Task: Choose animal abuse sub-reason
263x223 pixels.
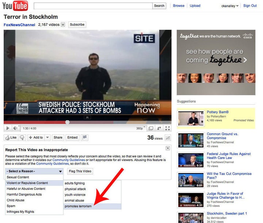Action: tap(92, 200)
